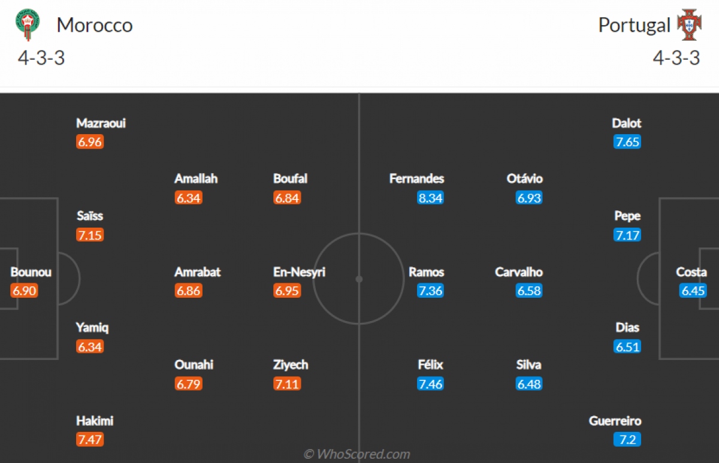Click player name Amrabat

point(198,272)
